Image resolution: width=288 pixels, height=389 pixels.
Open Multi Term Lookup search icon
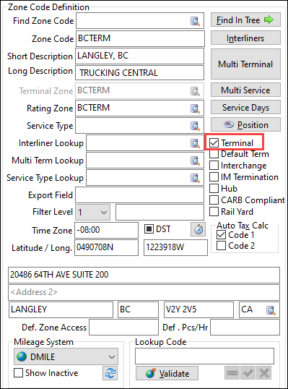point(195,161)
